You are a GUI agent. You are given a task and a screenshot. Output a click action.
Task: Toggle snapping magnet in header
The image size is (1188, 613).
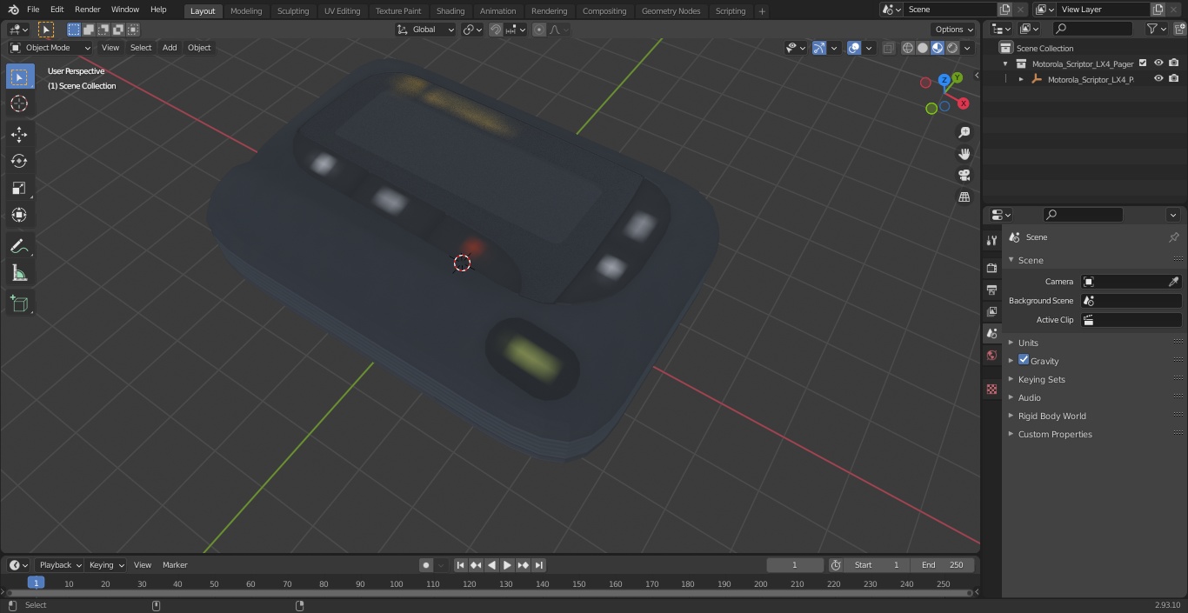point(496,30)
